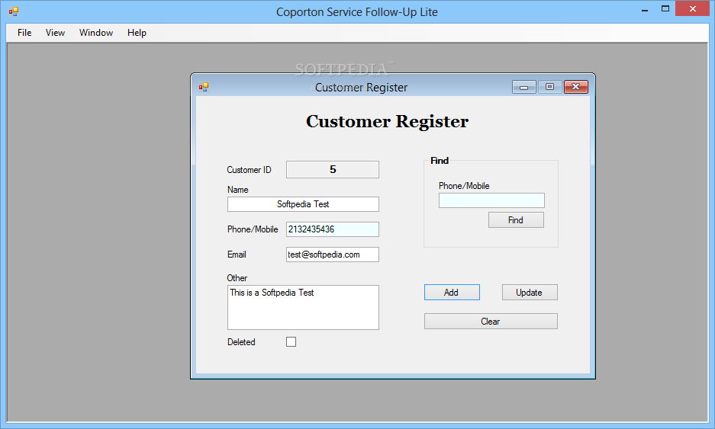
Task: Click the Find Phone/Mobile search field
Action: pyautogui.click(x=491, y=200)
